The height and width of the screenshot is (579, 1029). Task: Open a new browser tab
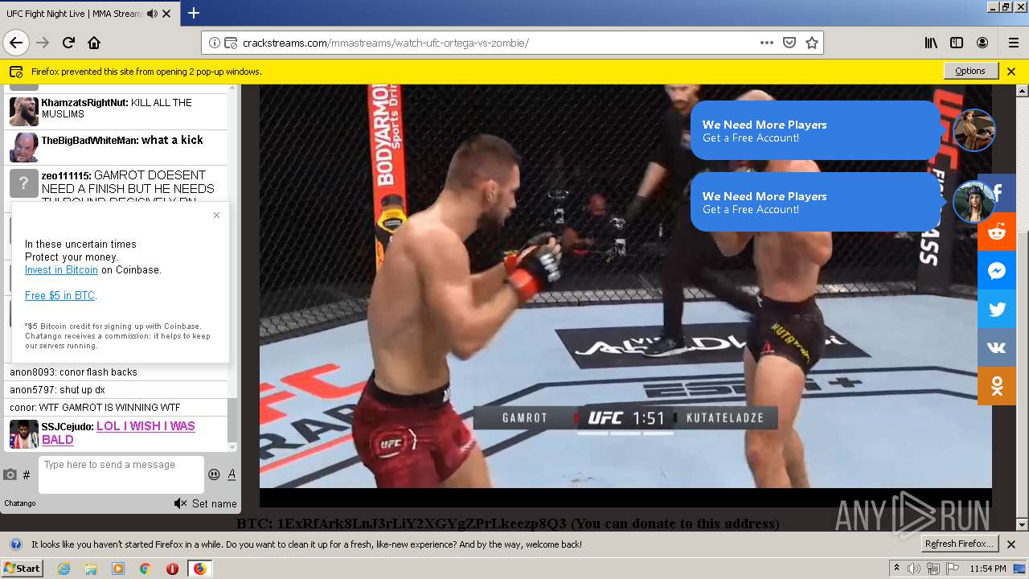pyautogui.click(x=194, y=13)
